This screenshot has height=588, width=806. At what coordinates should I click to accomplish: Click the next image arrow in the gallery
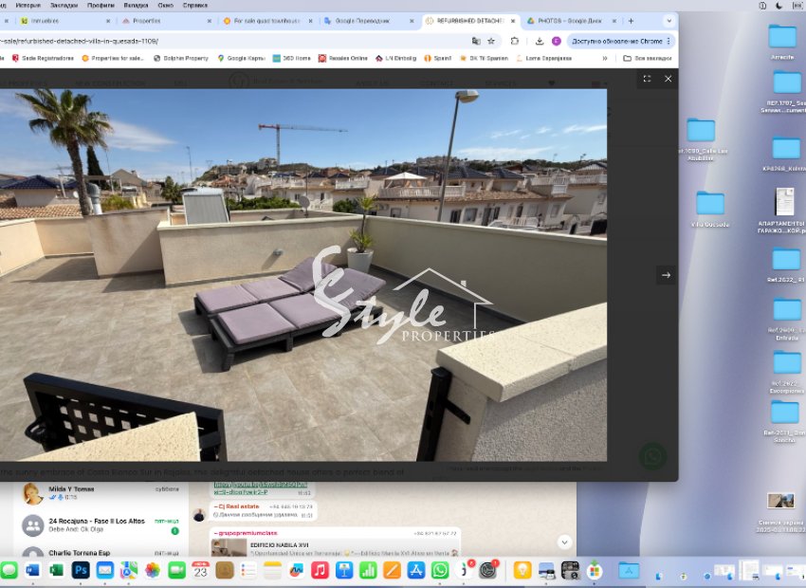click(x=666, y=275)
